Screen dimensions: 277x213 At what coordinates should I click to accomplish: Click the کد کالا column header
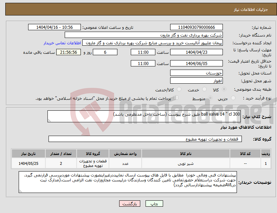click(x=245, y=154)
